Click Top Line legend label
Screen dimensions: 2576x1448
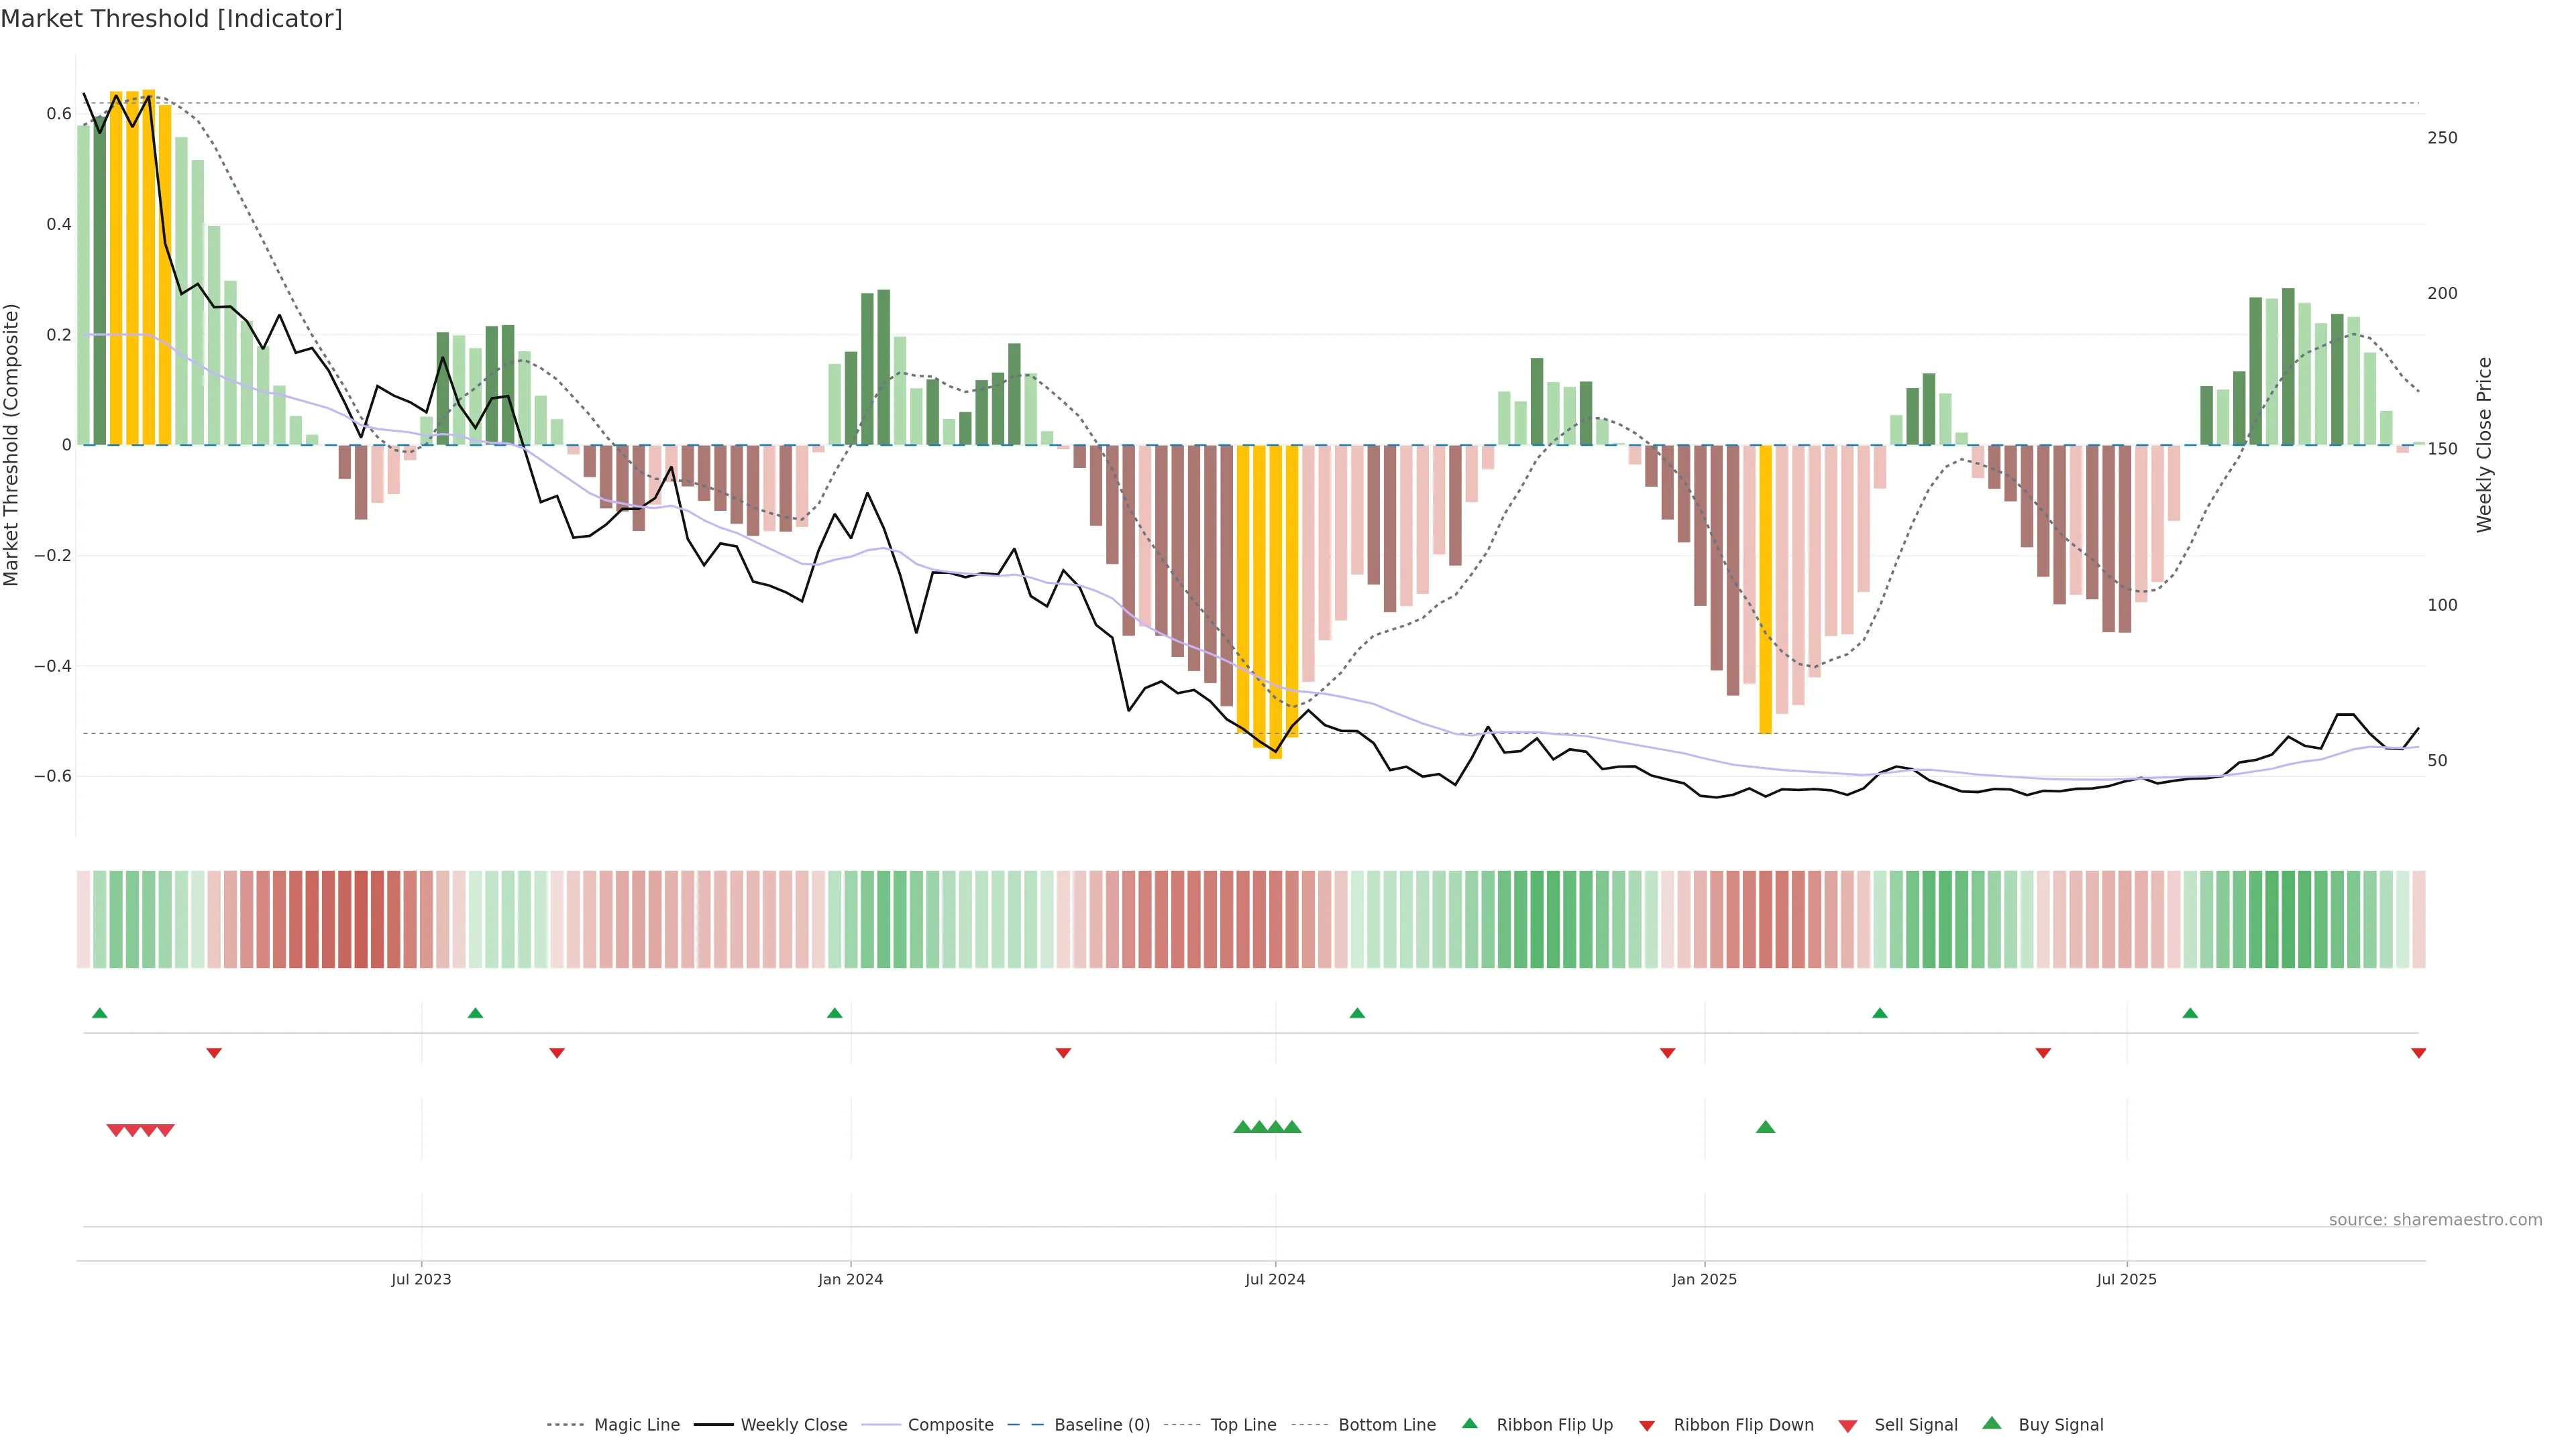1243,1425
